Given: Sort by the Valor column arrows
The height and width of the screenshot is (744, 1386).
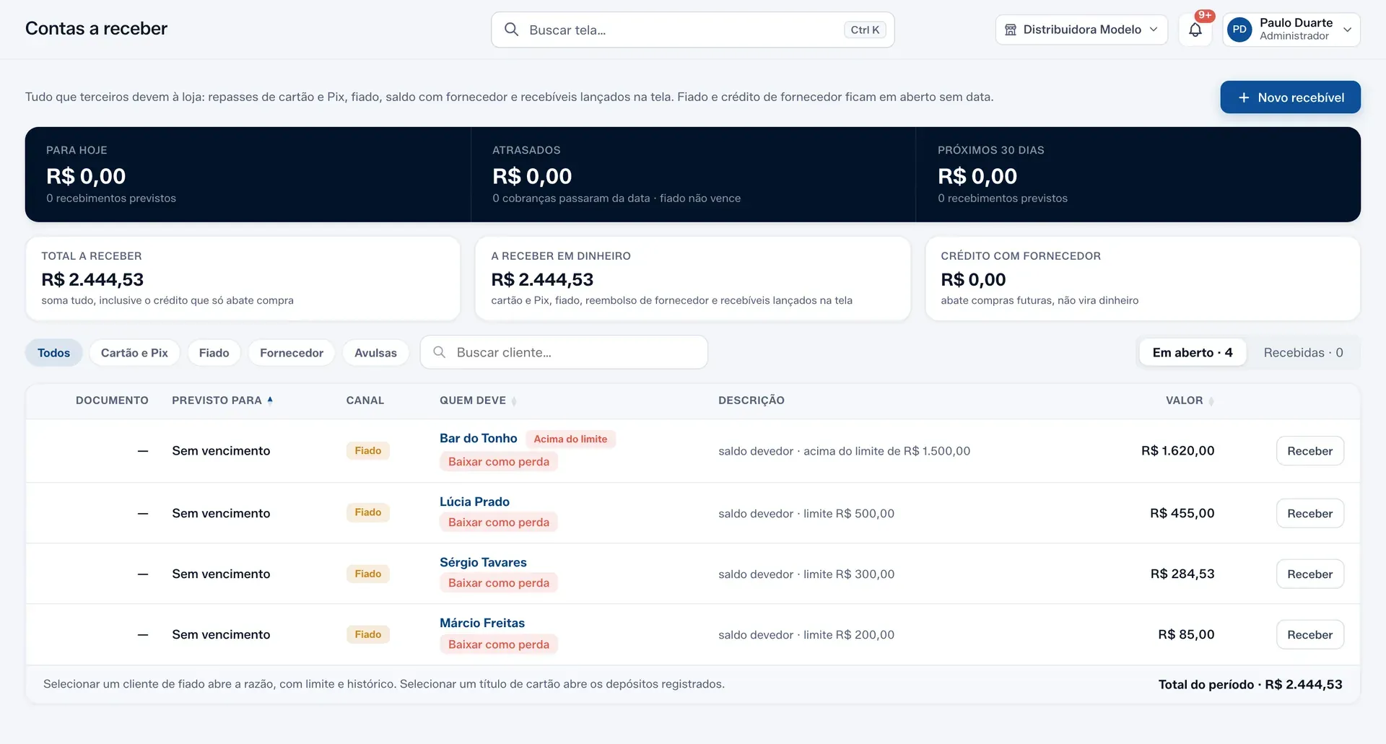Looking at the screenshot, I should point(1211,401).
